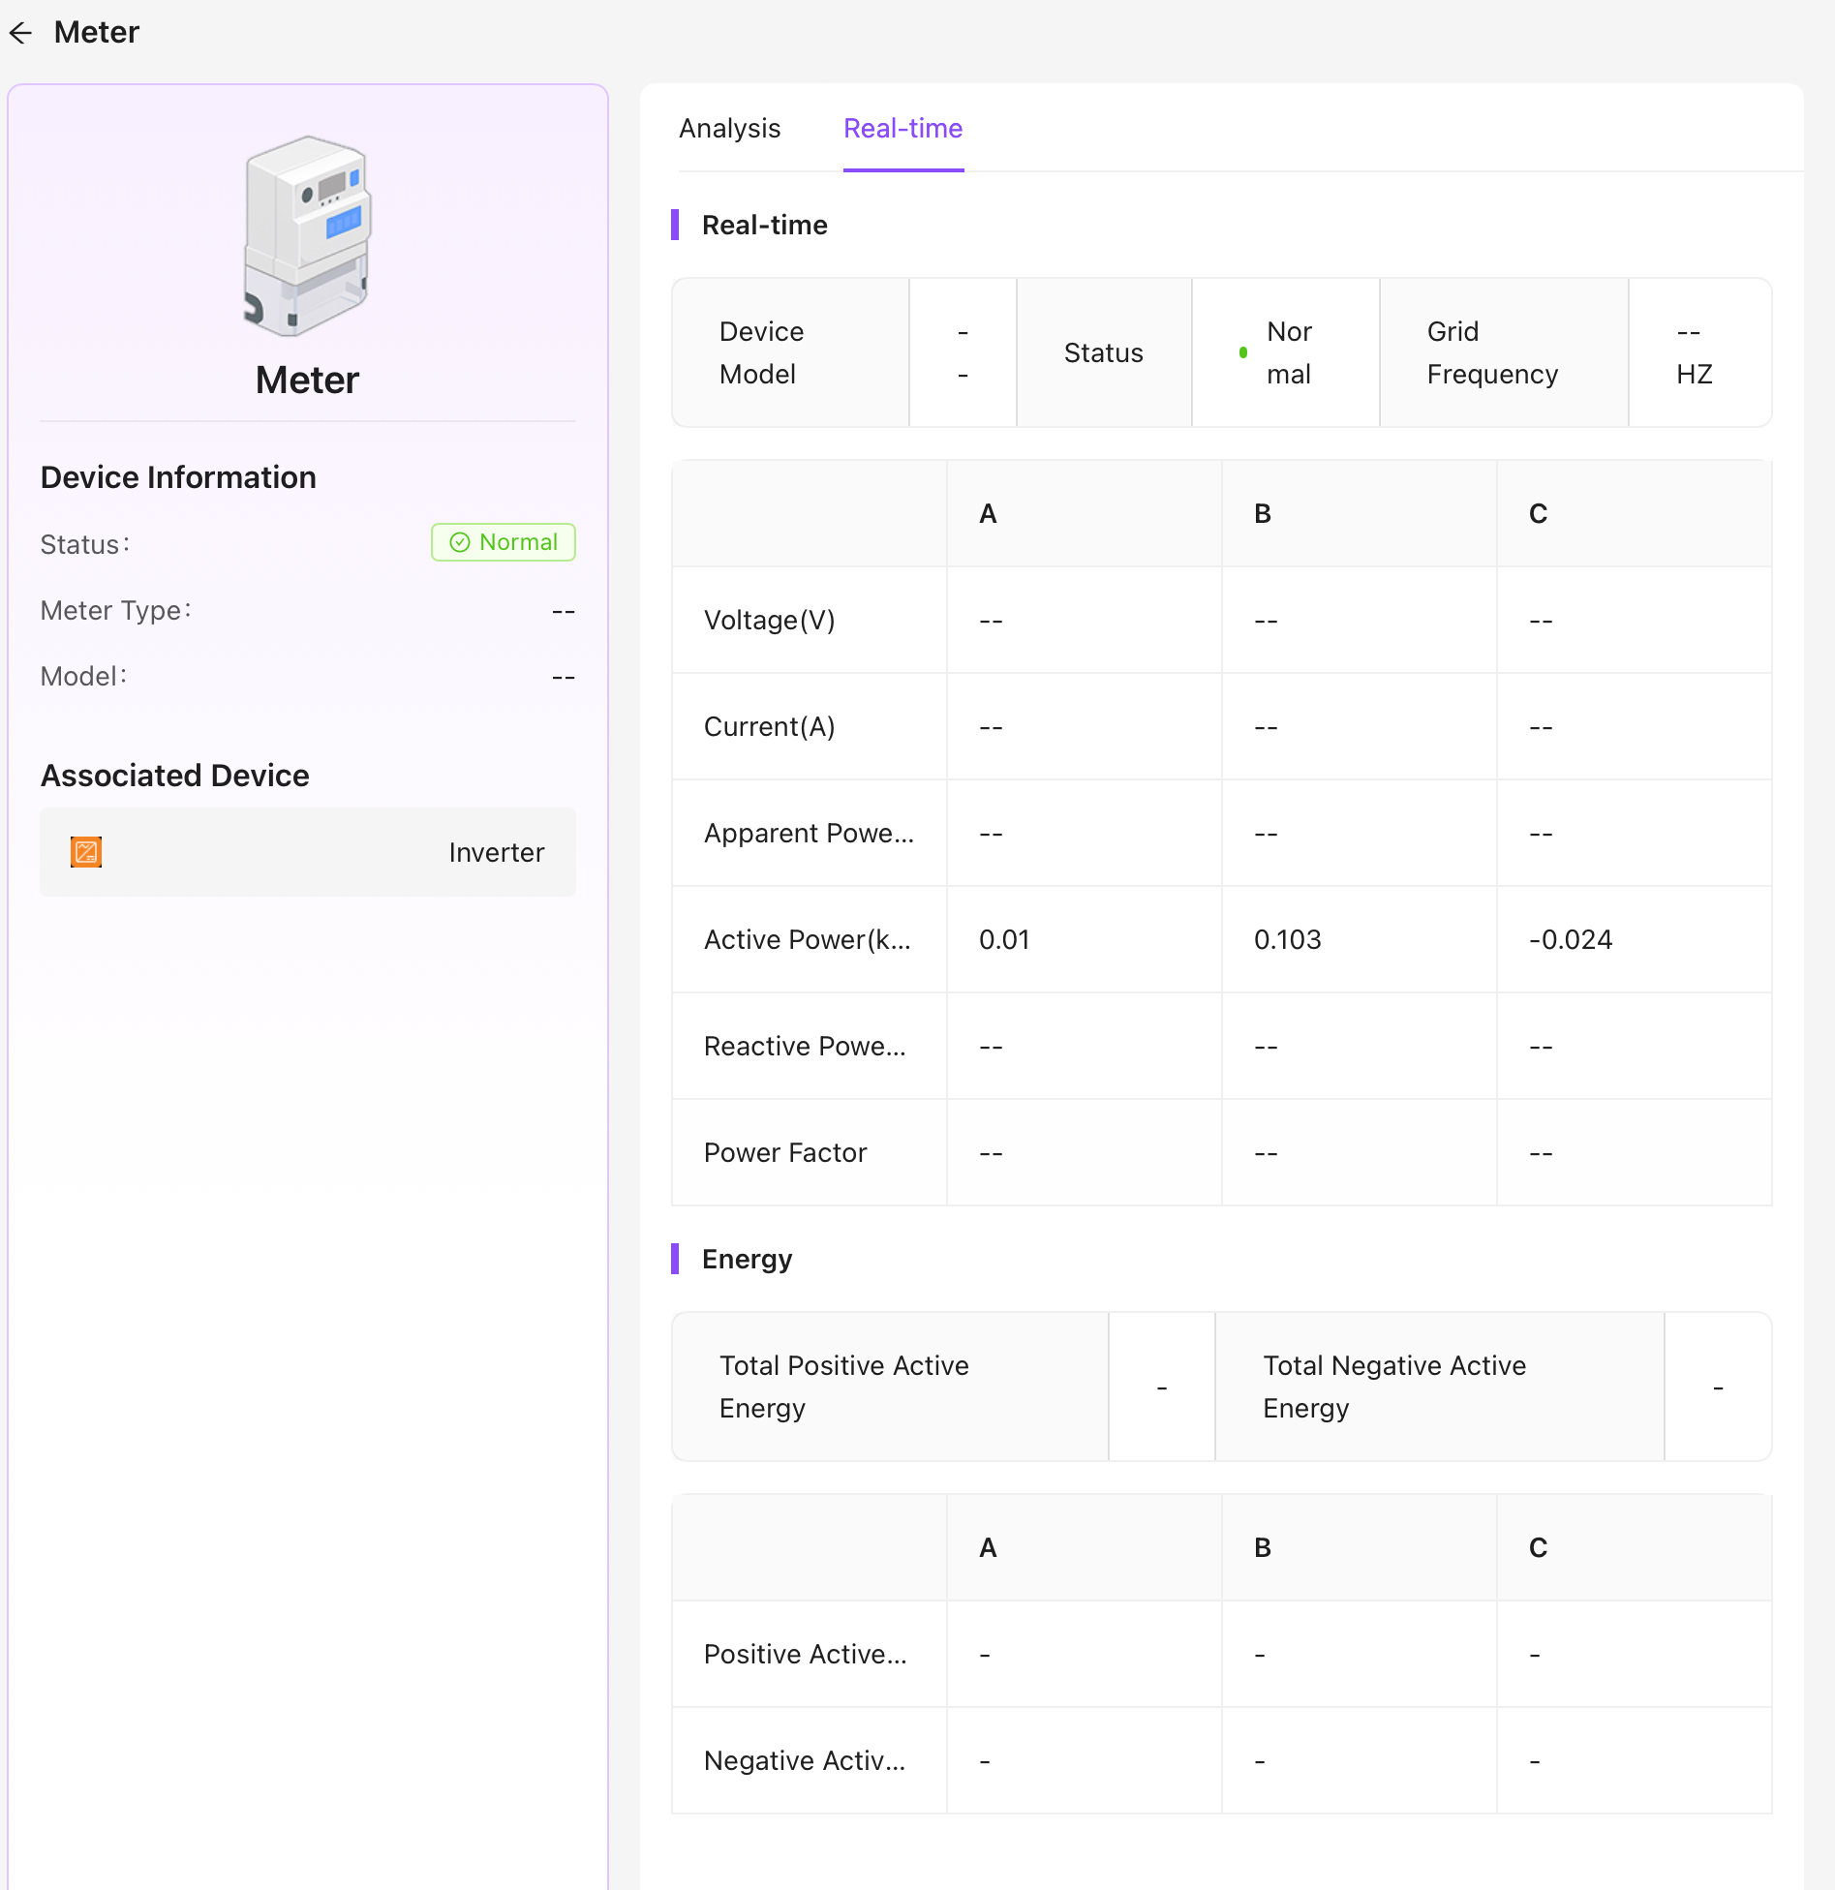Click the truncated Apparent Power row label
The width and height of the screenshot is (1835, 1890).
(808, 833)
